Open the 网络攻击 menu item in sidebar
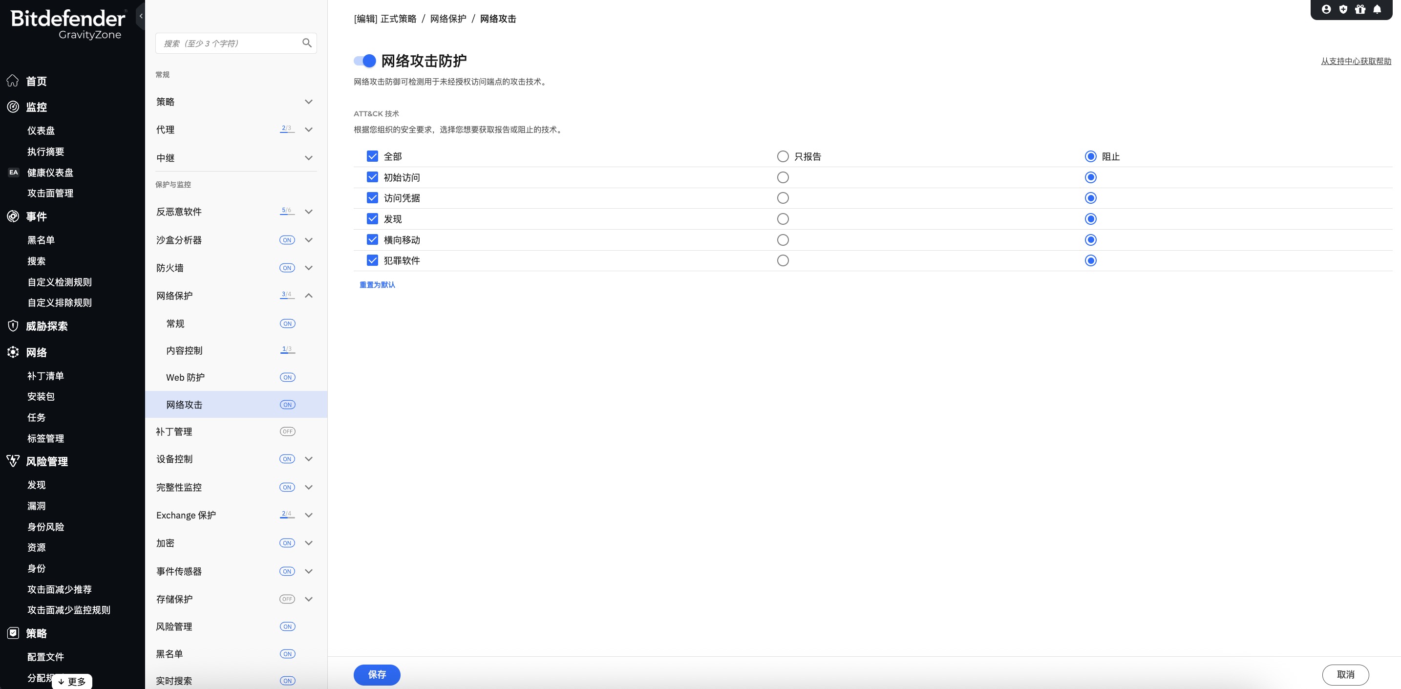 184,405
